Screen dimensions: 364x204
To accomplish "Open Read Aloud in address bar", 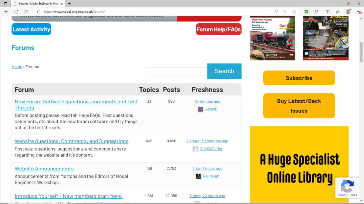I will [276, 11].
